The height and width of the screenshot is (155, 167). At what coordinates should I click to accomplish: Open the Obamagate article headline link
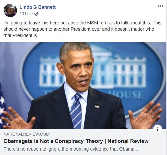(x=76, y=141)
